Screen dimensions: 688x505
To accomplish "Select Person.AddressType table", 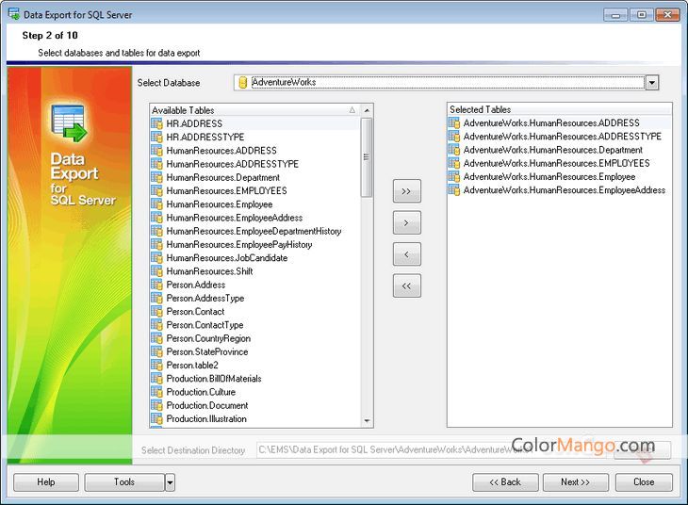I will click(x=205, y=298).
